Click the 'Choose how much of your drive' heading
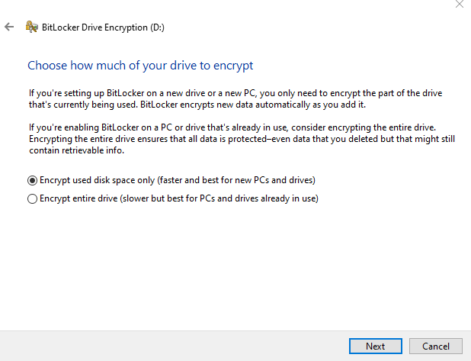This screenshot has width=471, height=361. (x=140, y=66)
